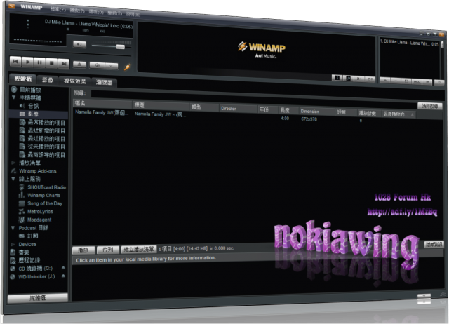
Task: Click the 最近播放的項目 smart view icon
Action: pyautogui.click(x=22, y=138)
